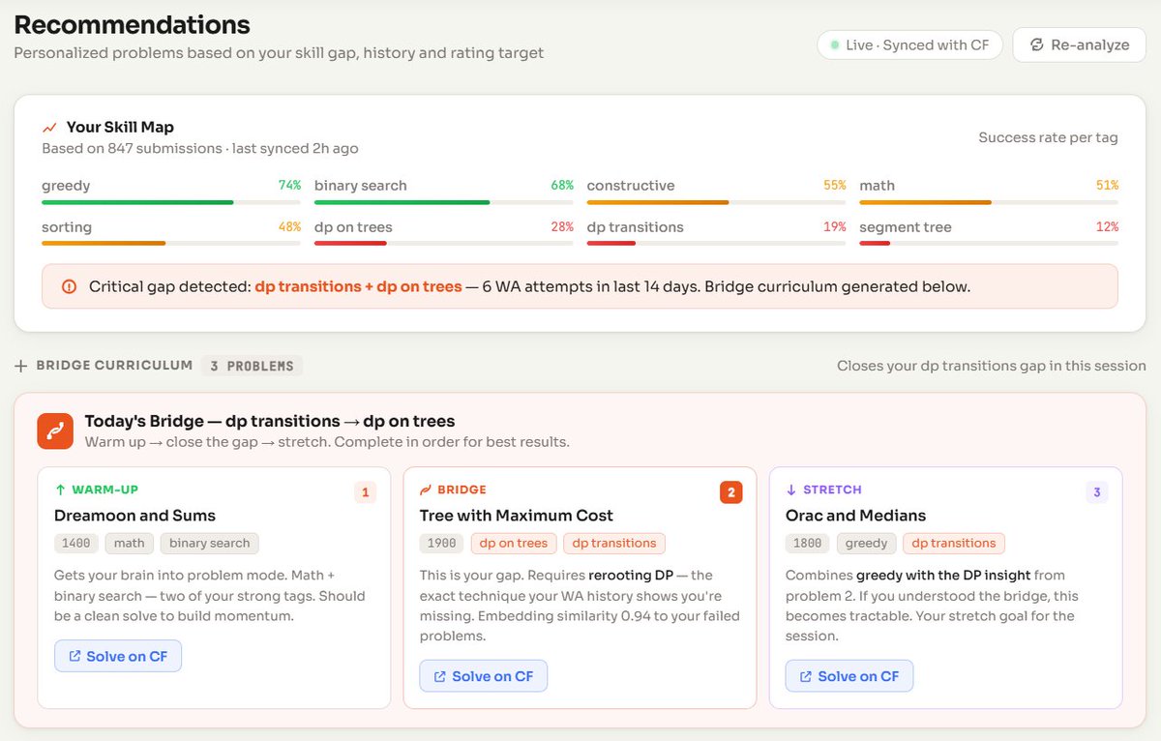1161x741 pixels.
Task: Click the WARM-UP label
Action: pyautogui.click(x=105, y=489)
